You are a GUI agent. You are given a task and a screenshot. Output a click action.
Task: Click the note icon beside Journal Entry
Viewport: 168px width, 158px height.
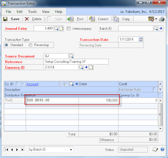pos(61,28)
